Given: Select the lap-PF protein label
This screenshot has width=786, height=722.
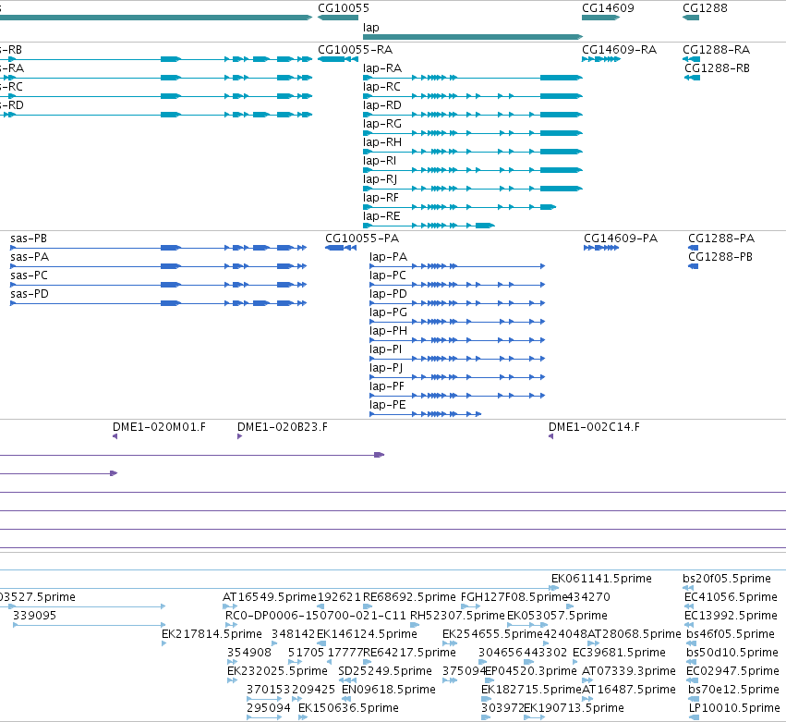Looking at the screenshot, I should (x=387, y=386).
